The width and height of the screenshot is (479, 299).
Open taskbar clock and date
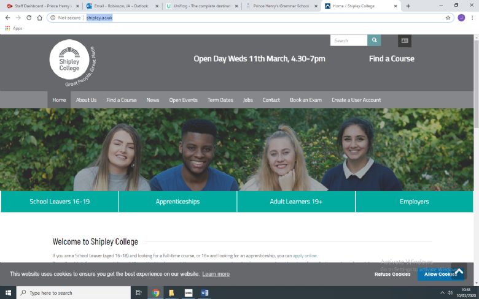coord(466,293)
